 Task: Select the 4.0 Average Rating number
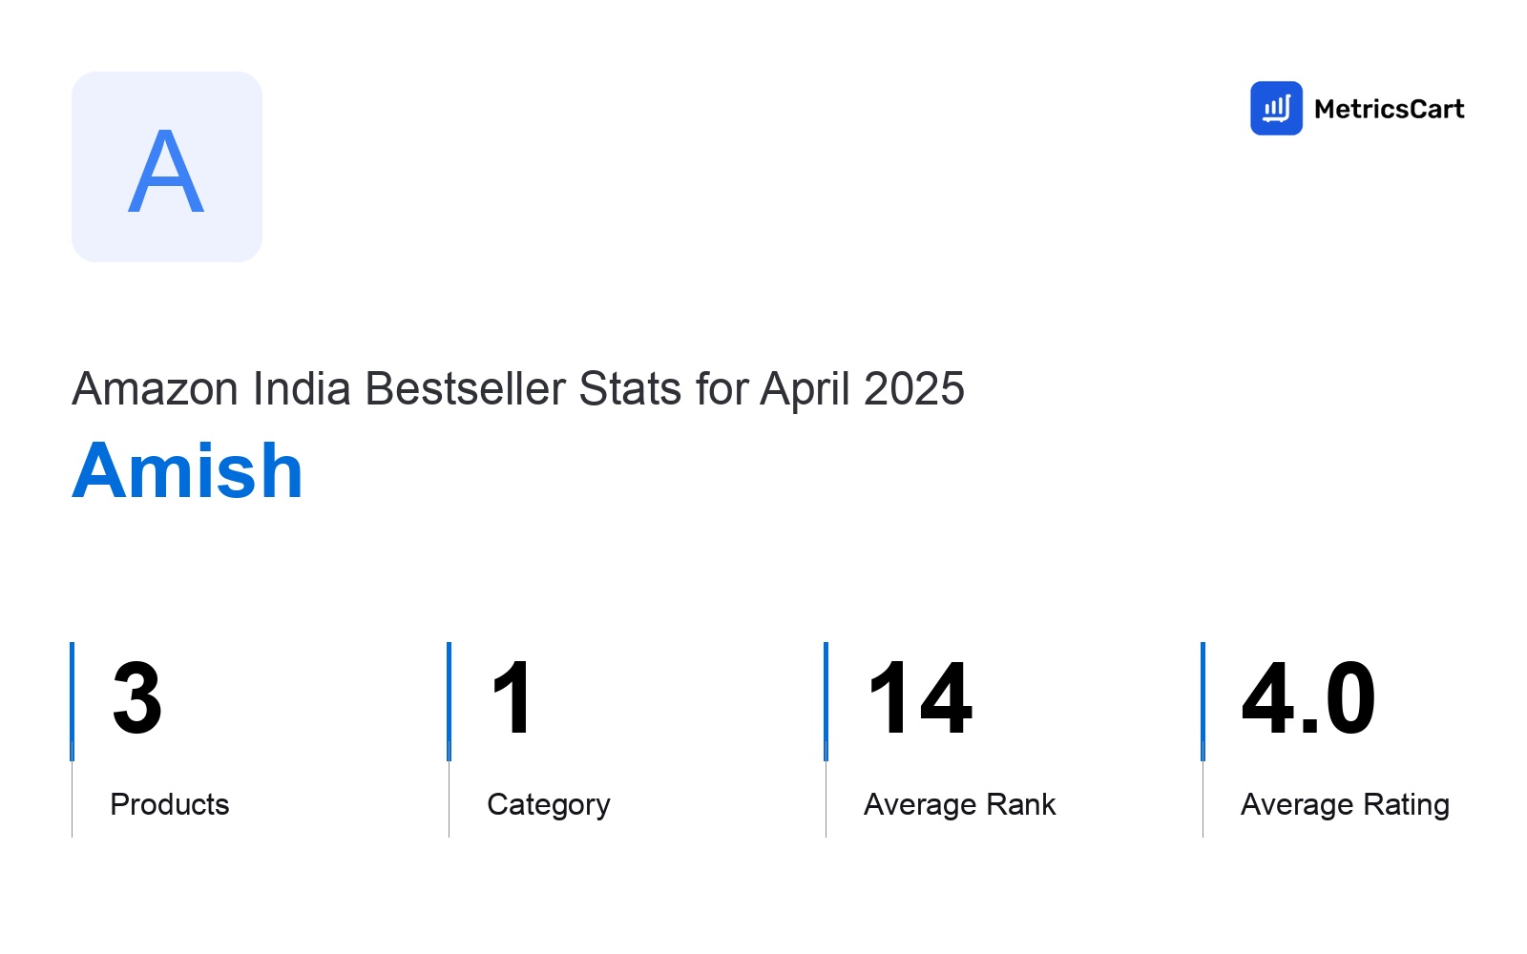pos(1308,699)
